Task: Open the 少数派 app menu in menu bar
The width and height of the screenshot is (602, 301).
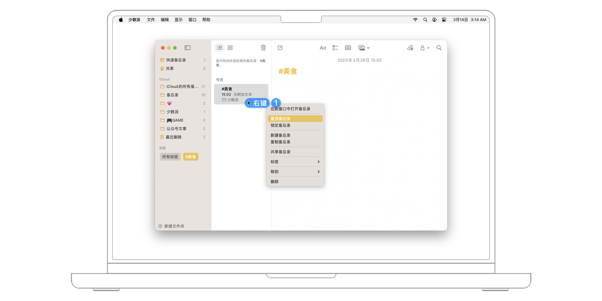Action: tap(134, 19)
